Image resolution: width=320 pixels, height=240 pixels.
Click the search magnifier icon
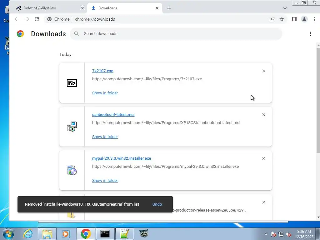click(76, 34)
